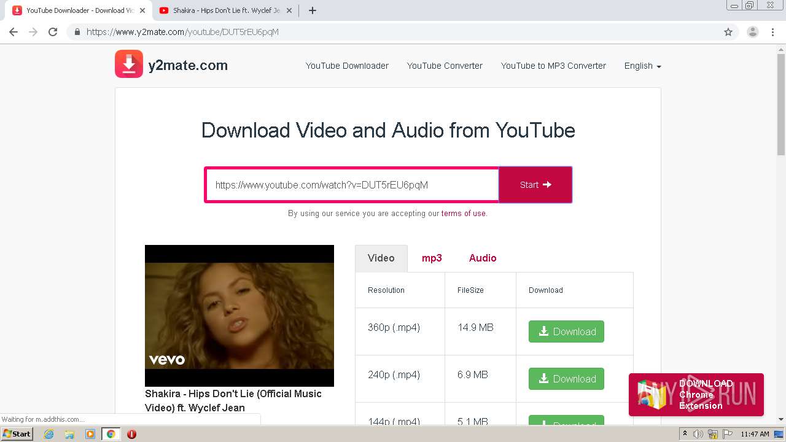Click the page vertical scrollbar thumb
Image resolution: width=786 pixels, height=442 pixels.
coord(781,104)
